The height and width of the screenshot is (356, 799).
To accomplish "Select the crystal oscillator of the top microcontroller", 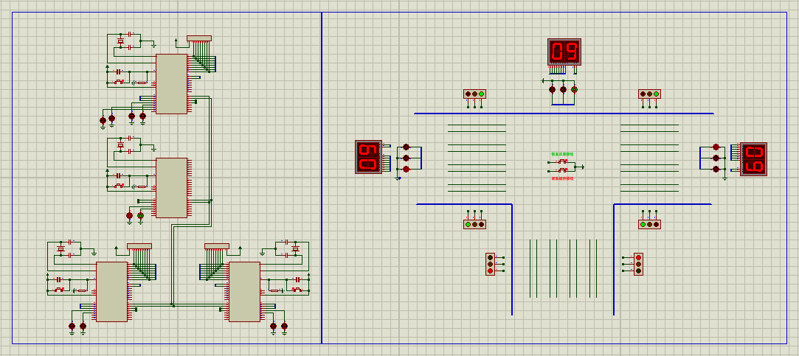I will pos(120,41).
